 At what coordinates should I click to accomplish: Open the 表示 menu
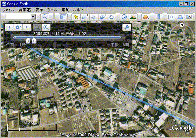pyautogui.click(x=39, y=10)
